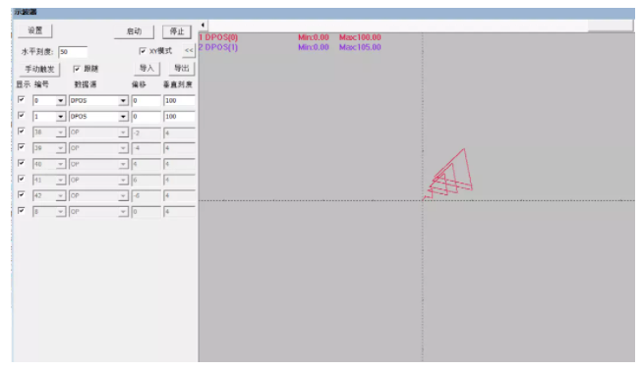Open the first DPOS data source dropdown
This screenshot has width=642, height=370.
pyautogui.click(x=98, y=100)
